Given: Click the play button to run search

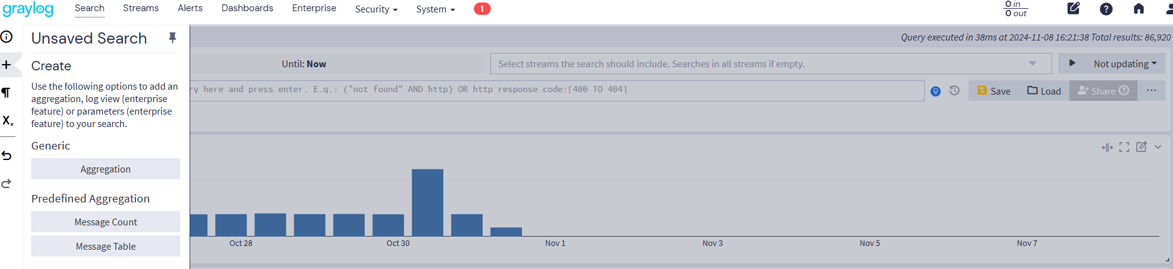Looking at the screenshot, I should click(x=1072, y=64).
